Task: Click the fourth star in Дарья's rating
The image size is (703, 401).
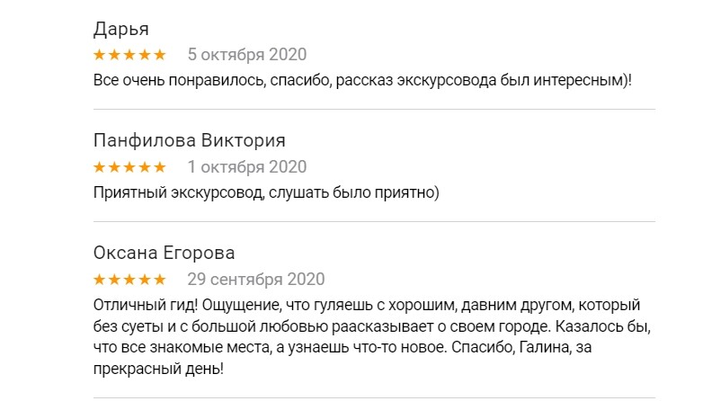Action: tap(145, 55)
